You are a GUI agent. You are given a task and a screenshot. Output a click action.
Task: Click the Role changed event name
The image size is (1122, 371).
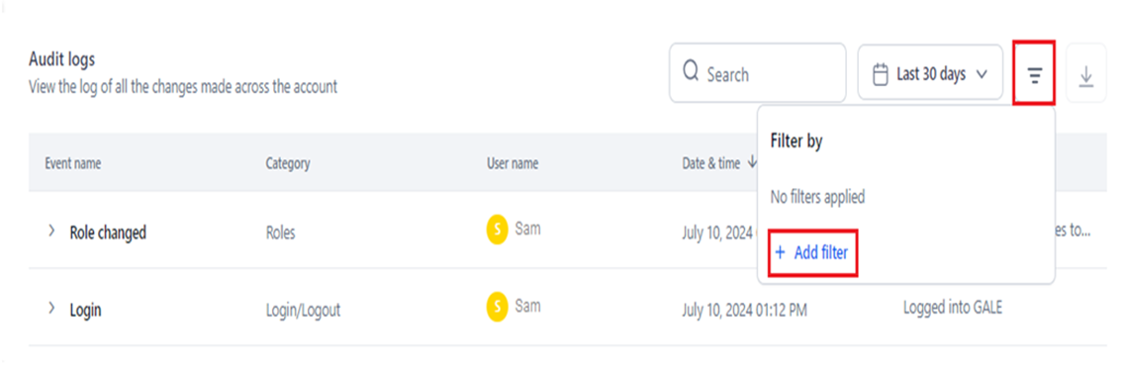pyautogui.click(x=108, y=232)
